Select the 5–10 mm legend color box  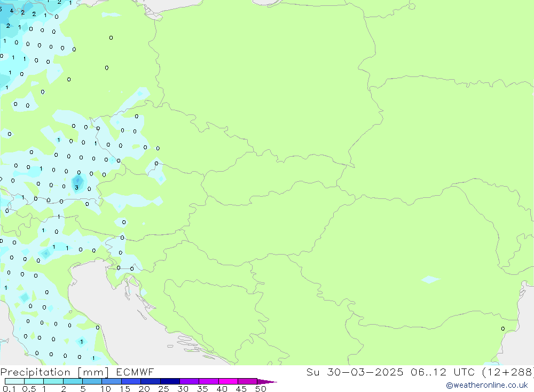click(x=92, y=381)
